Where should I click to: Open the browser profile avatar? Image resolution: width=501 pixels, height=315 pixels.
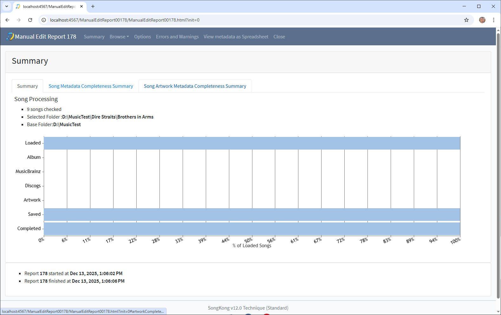482,20
